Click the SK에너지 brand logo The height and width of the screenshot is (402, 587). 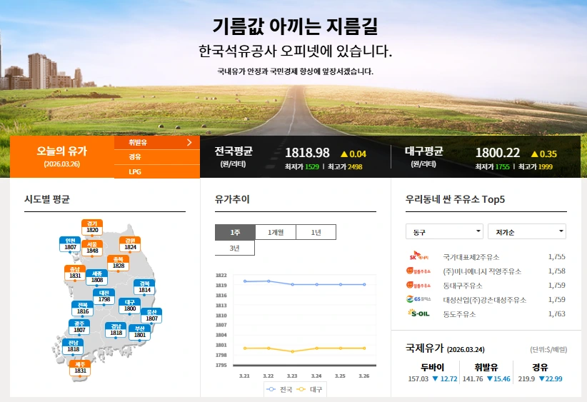419,256
